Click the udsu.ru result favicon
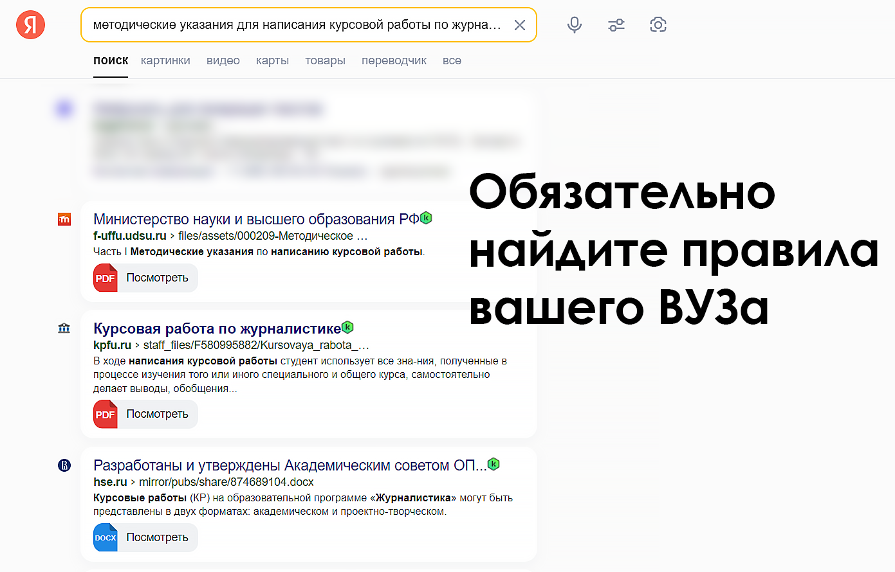Image resolution: width=895 pixels, height=572 pixels. (64, 219)
